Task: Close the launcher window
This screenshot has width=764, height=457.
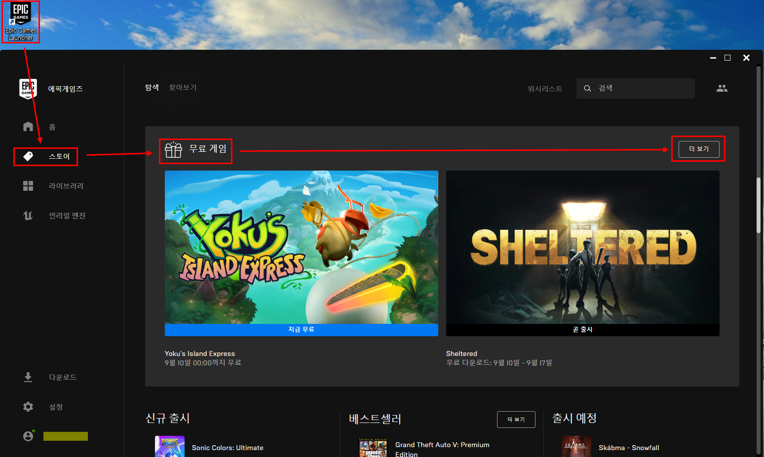Action: coord(746,58)
